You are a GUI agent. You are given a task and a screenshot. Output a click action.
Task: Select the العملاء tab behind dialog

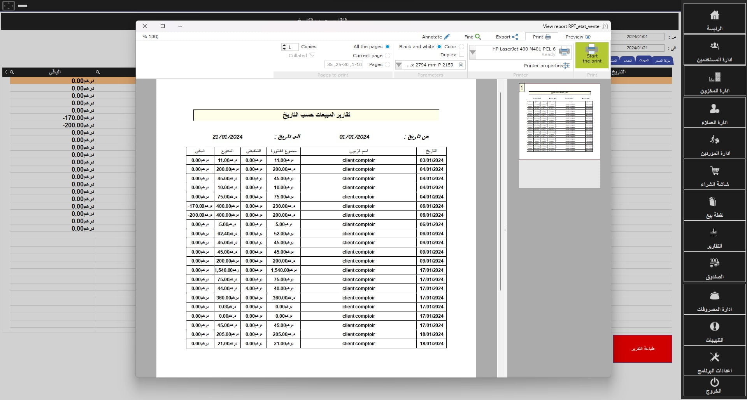(x=628, y=61)
